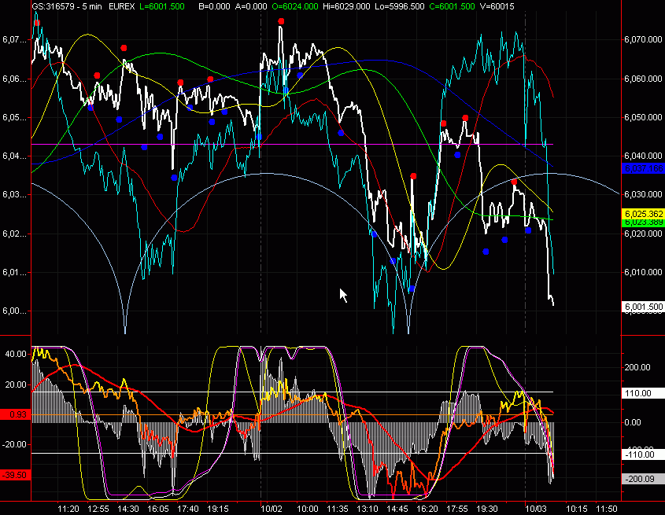Select the gray -200.09 histogram value tag
Viewport: 665px width, 515px height.
643,479
